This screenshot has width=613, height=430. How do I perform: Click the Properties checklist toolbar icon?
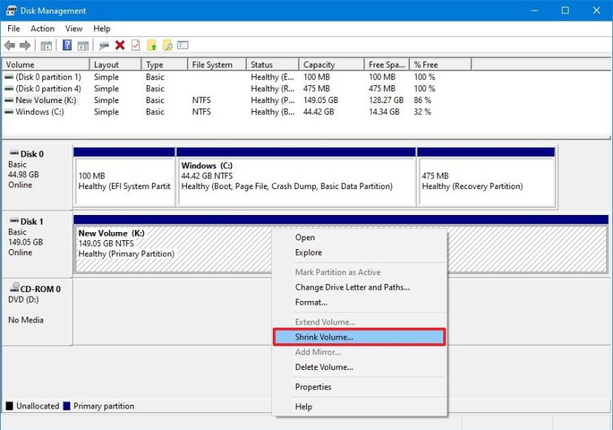point(136,45)
